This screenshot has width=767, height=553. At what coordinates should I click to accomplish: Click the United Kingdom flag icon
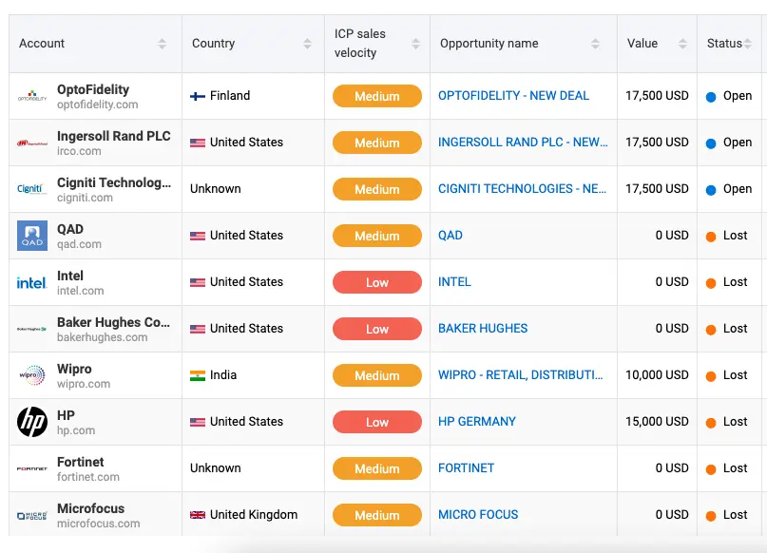pyautogui.click(x=198, y=515)
